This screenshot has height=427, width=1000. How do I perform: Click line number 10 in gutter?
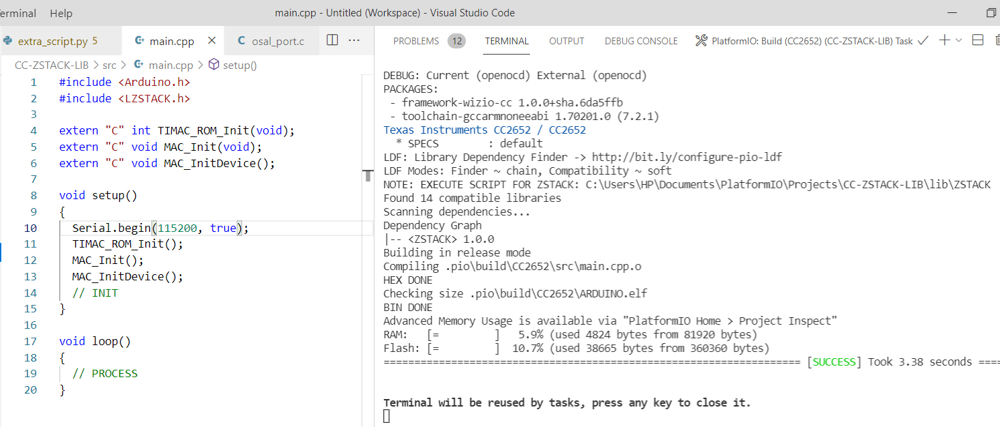[x=31, y=228]
